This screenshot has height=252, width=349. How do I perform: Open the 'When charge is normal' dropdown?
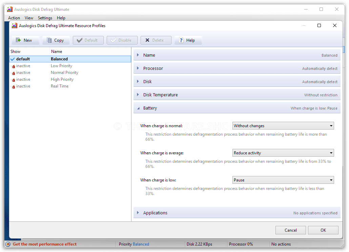(283, 126)
